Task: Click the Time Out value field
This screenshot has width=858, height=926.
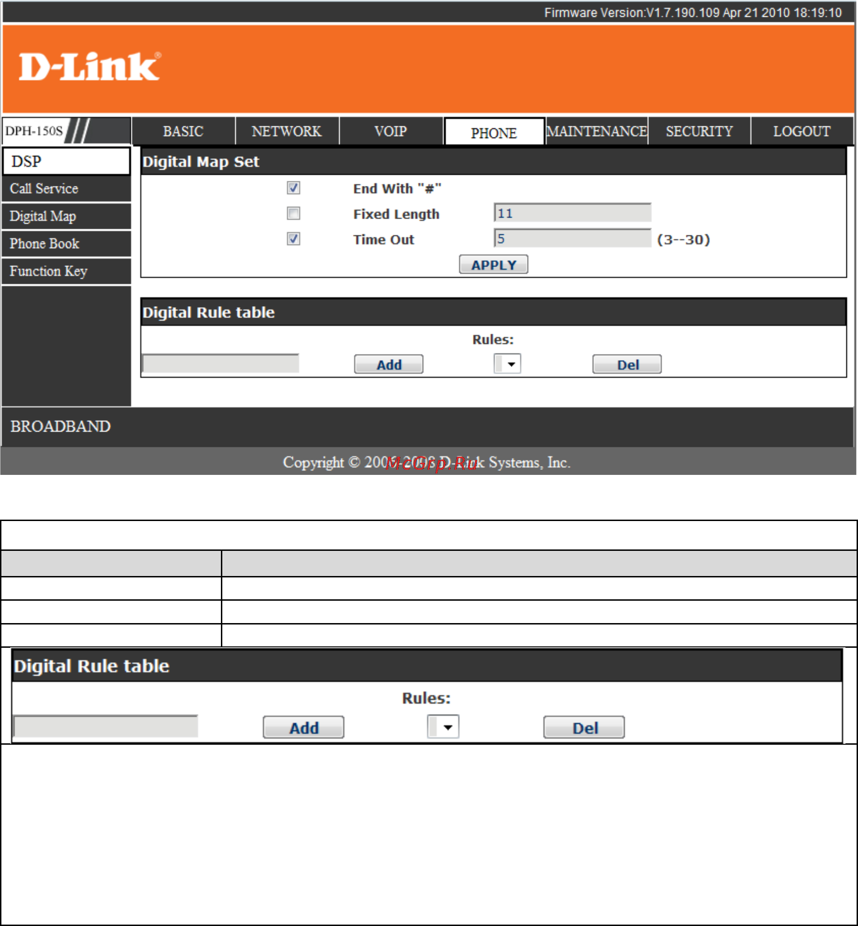Action: tap(572, 238)
